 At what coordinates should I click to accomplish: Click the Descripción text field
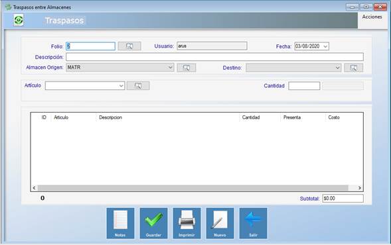click(x=214, y=57)
